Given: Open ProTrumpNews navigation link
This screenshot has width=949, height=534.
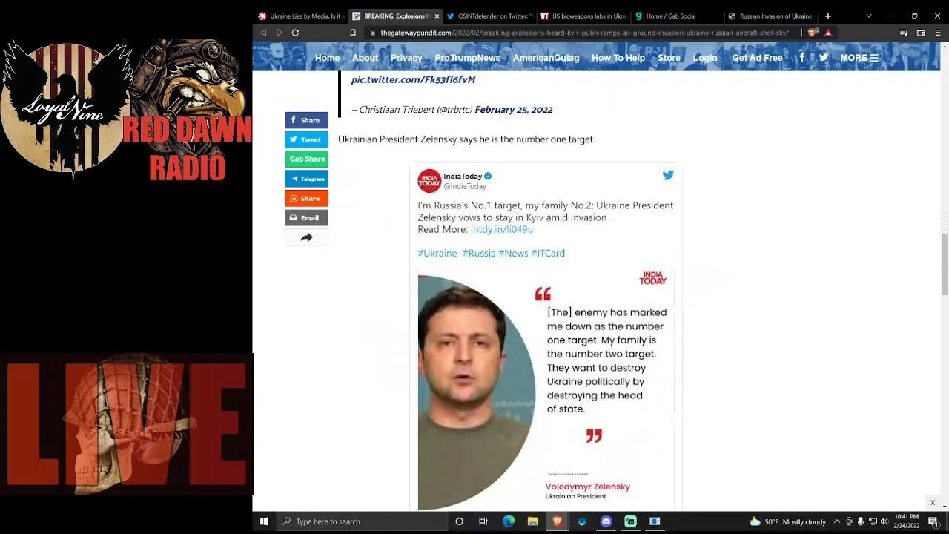Looking at the screenshot, I should coord(467,58).
